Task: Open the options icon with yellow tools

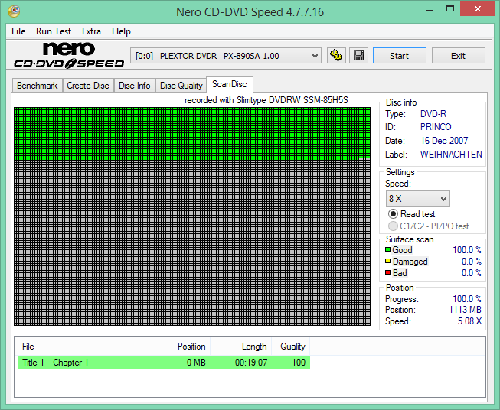Action: [x=336, y=56]
